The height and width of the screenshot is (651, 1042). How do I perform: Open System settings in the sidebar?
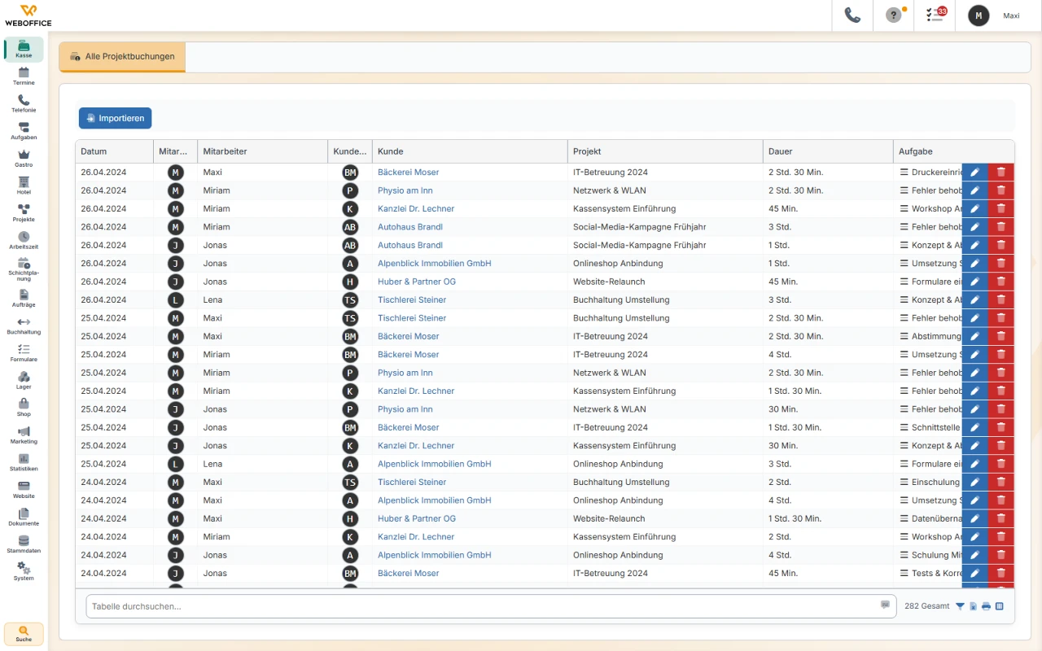pyautogui.click(x=24, y=572)
